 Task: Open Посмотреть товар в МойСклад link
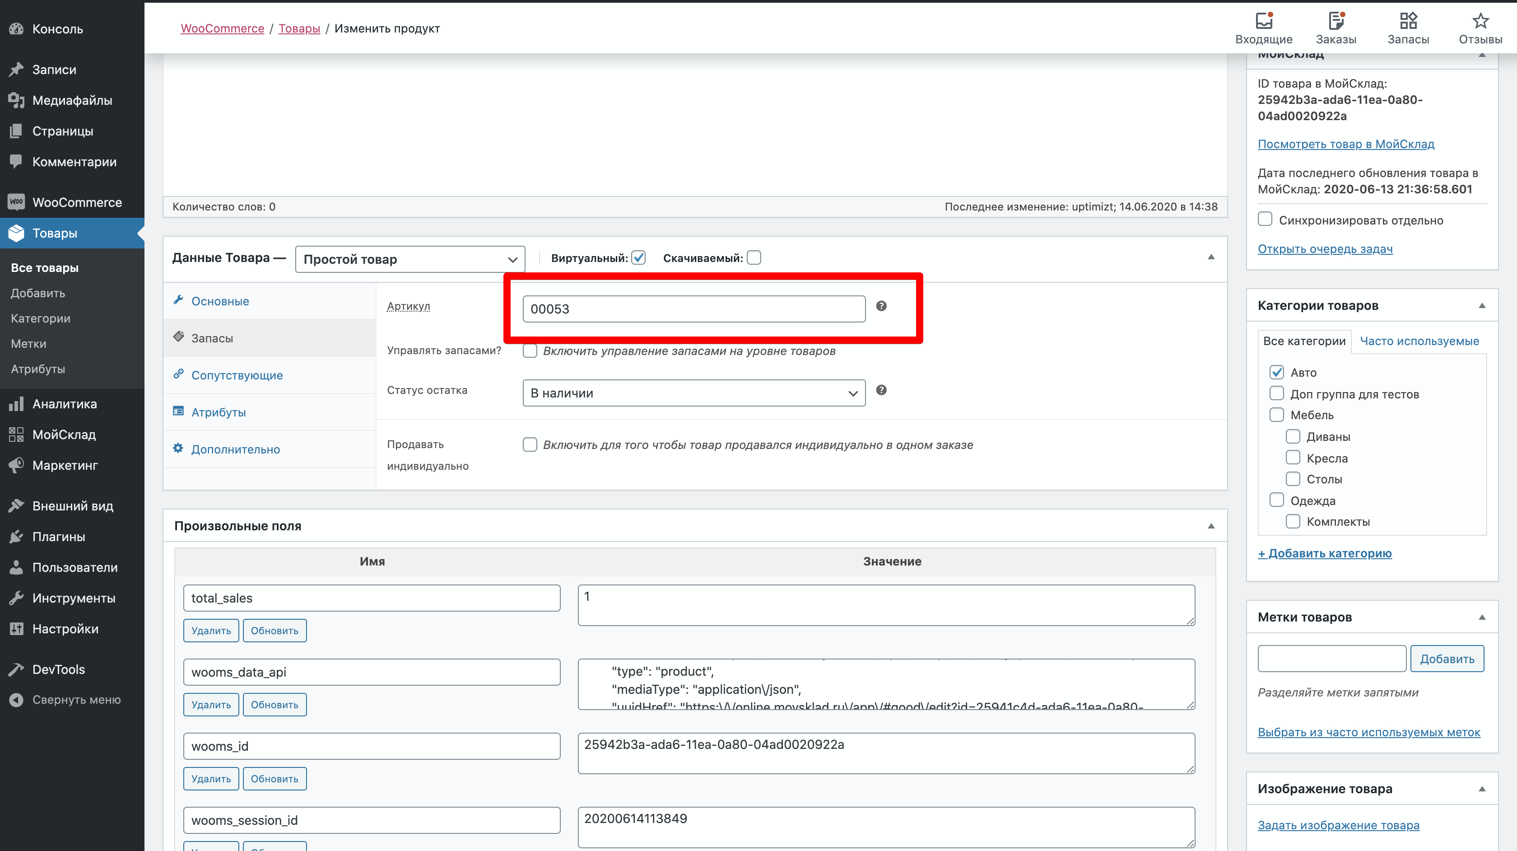(1345, 144)
